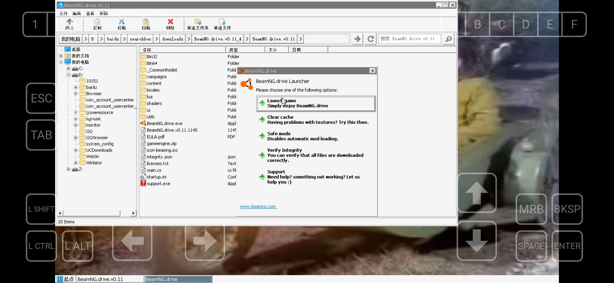Open the www.beamng.com link
This screenshot has height=283, width=614.
click(258, 206)
